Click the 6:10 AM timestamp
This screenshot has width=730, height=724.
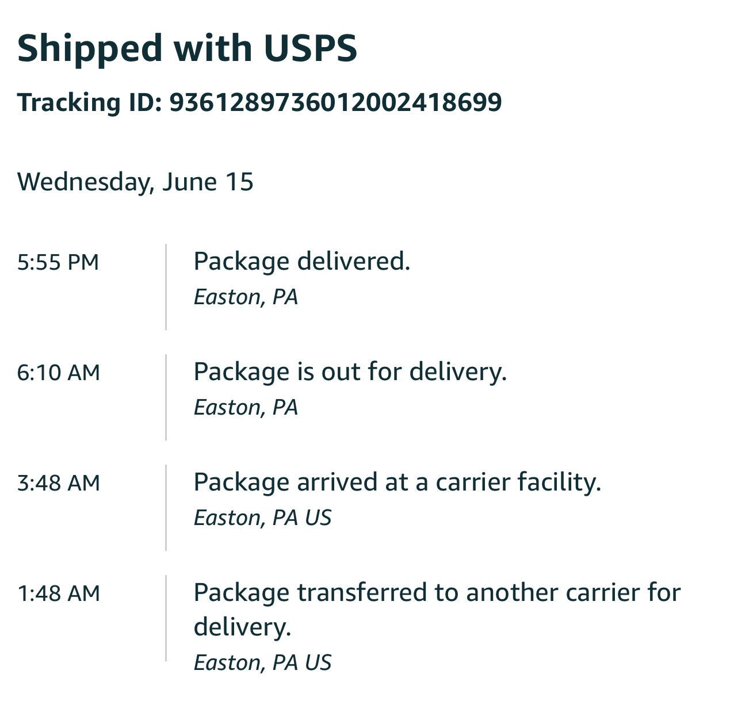point(58,373)
